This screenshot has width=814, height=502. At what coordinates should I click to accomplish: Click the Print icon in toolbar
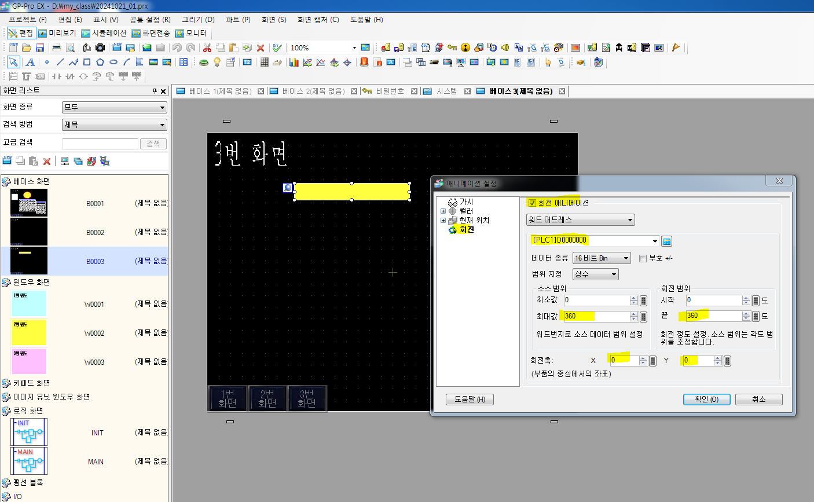57,47
